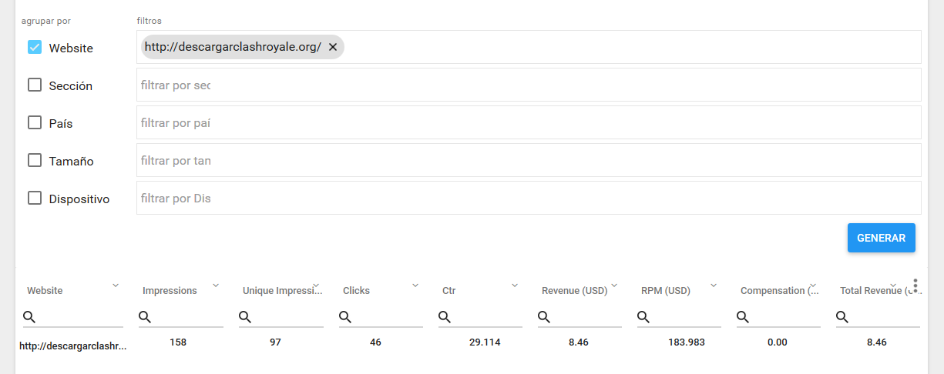Expand the Clicks column dropdown arrow
This screenshot has width=944, height=374.
[x=415, y=286]
